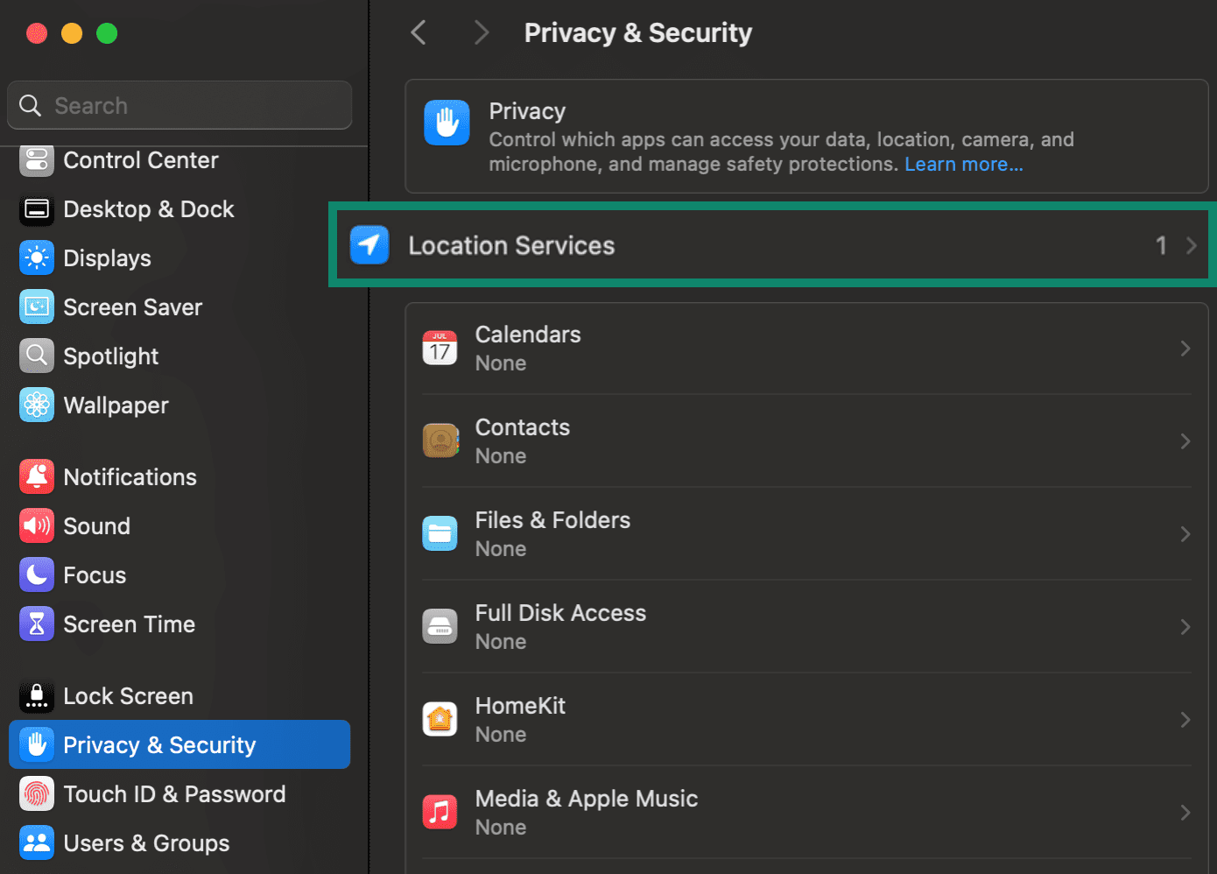
Task: Select the HomeKit home icon
Action: click(x=440, y=719)
